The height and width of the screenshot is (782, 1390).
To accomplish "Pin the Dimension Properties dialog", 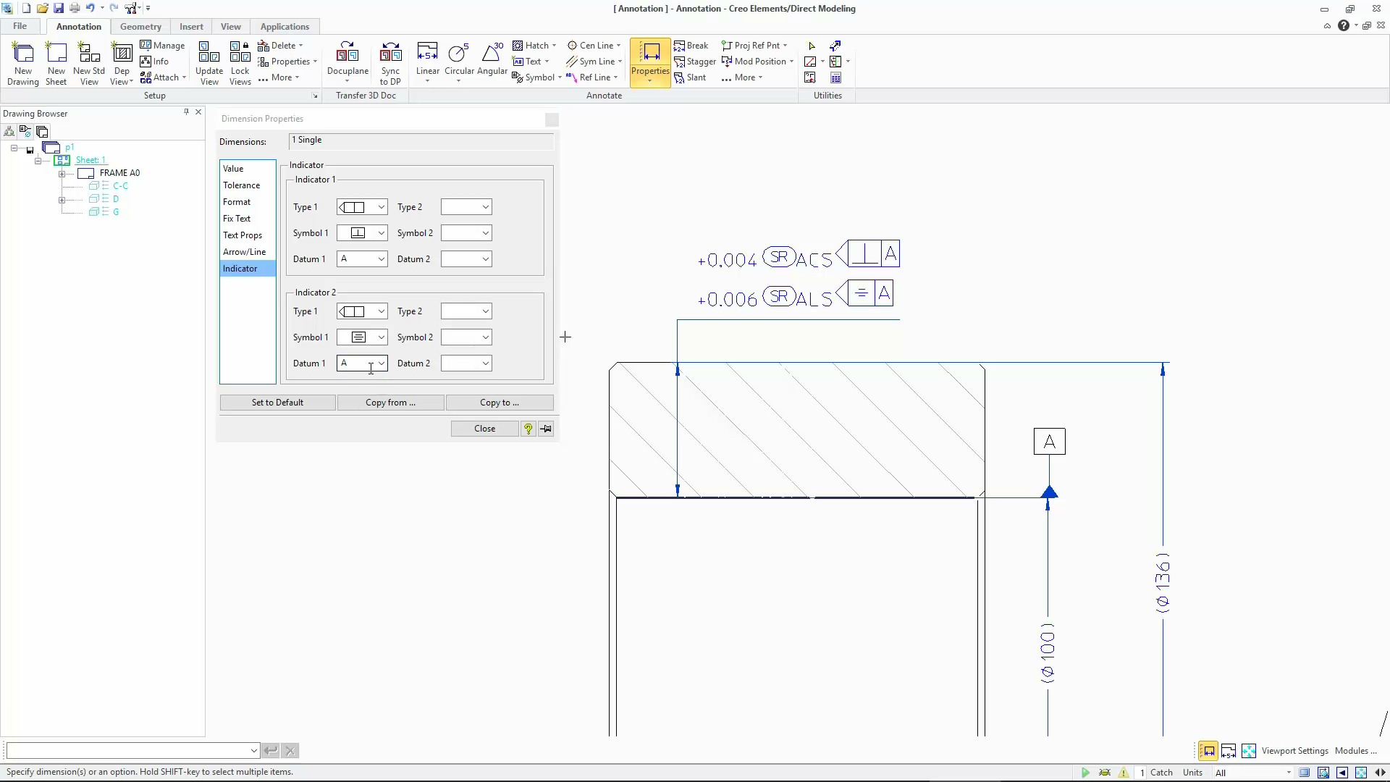I will [546, 429].
